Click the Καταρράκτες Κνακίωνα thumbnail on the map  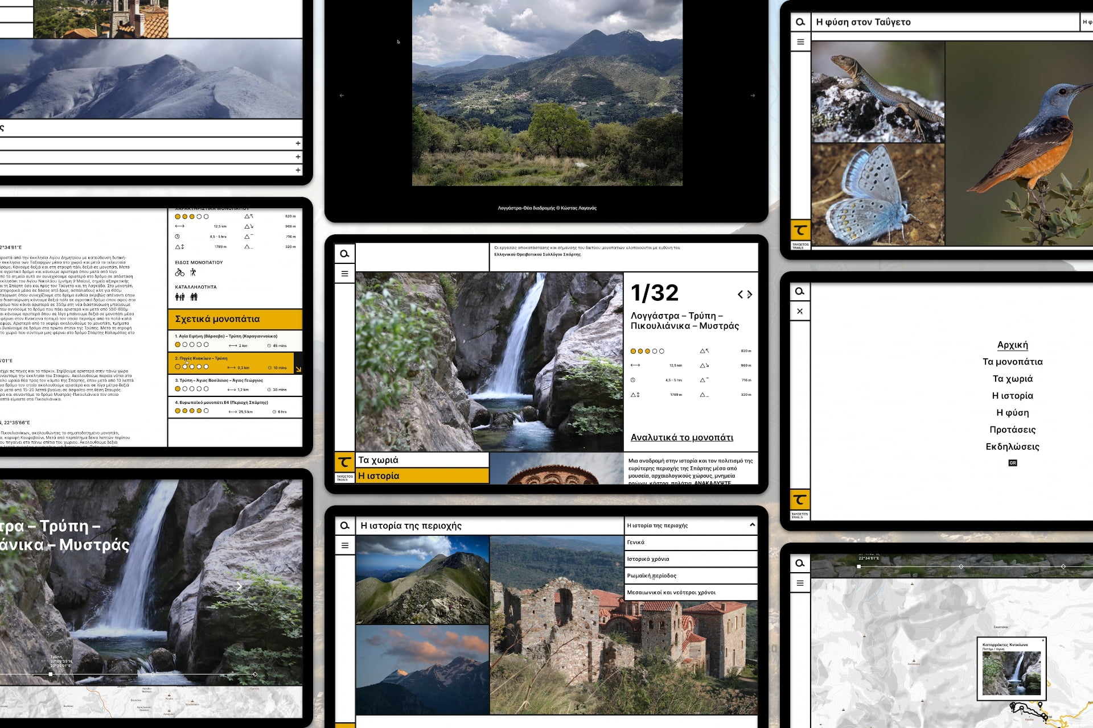pyautogui.click(x=1011, y=673)
